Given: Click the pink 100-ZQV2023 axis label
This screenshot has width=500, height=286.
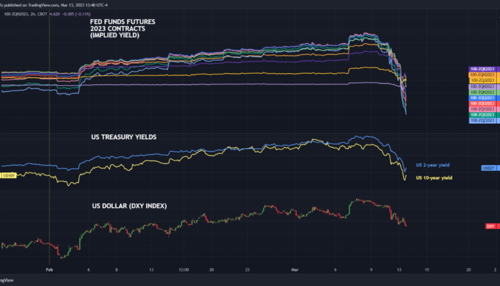Looking at the screenshot, I should pyautogui.click(x=482, y=109).
